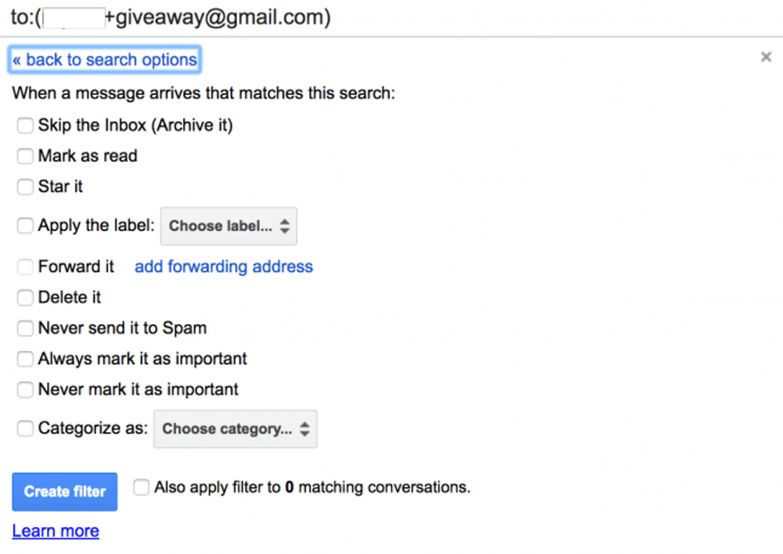The width and height of the screenshot is (783, 554).
Task: Toggle the Categorize as checkbox
Action: (26, 429)
